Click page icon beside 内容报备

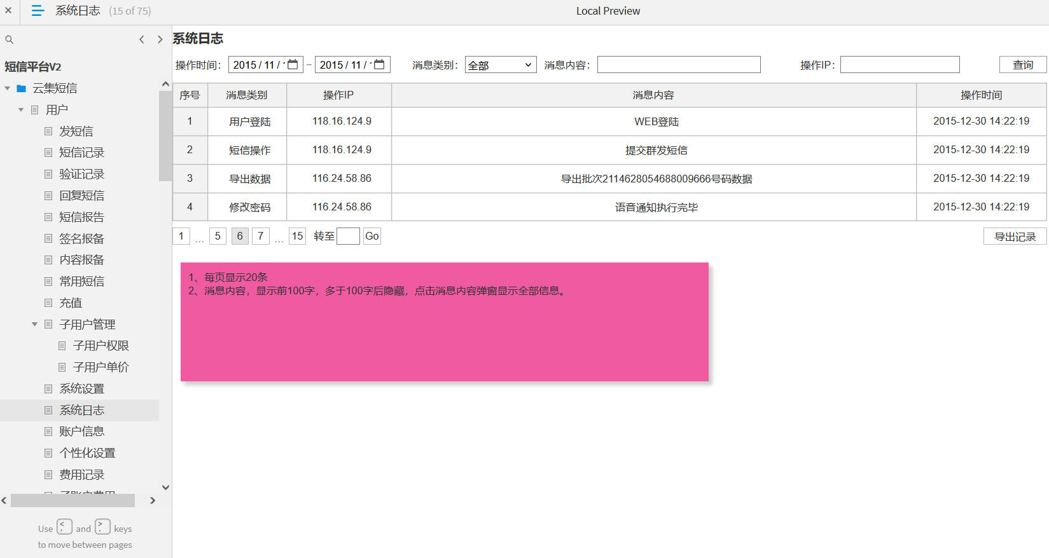(48, 260)
